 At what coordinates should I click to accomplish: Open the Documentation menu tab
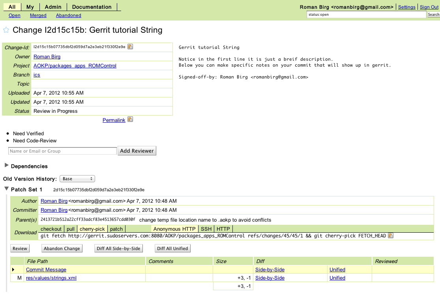point(92,7)
